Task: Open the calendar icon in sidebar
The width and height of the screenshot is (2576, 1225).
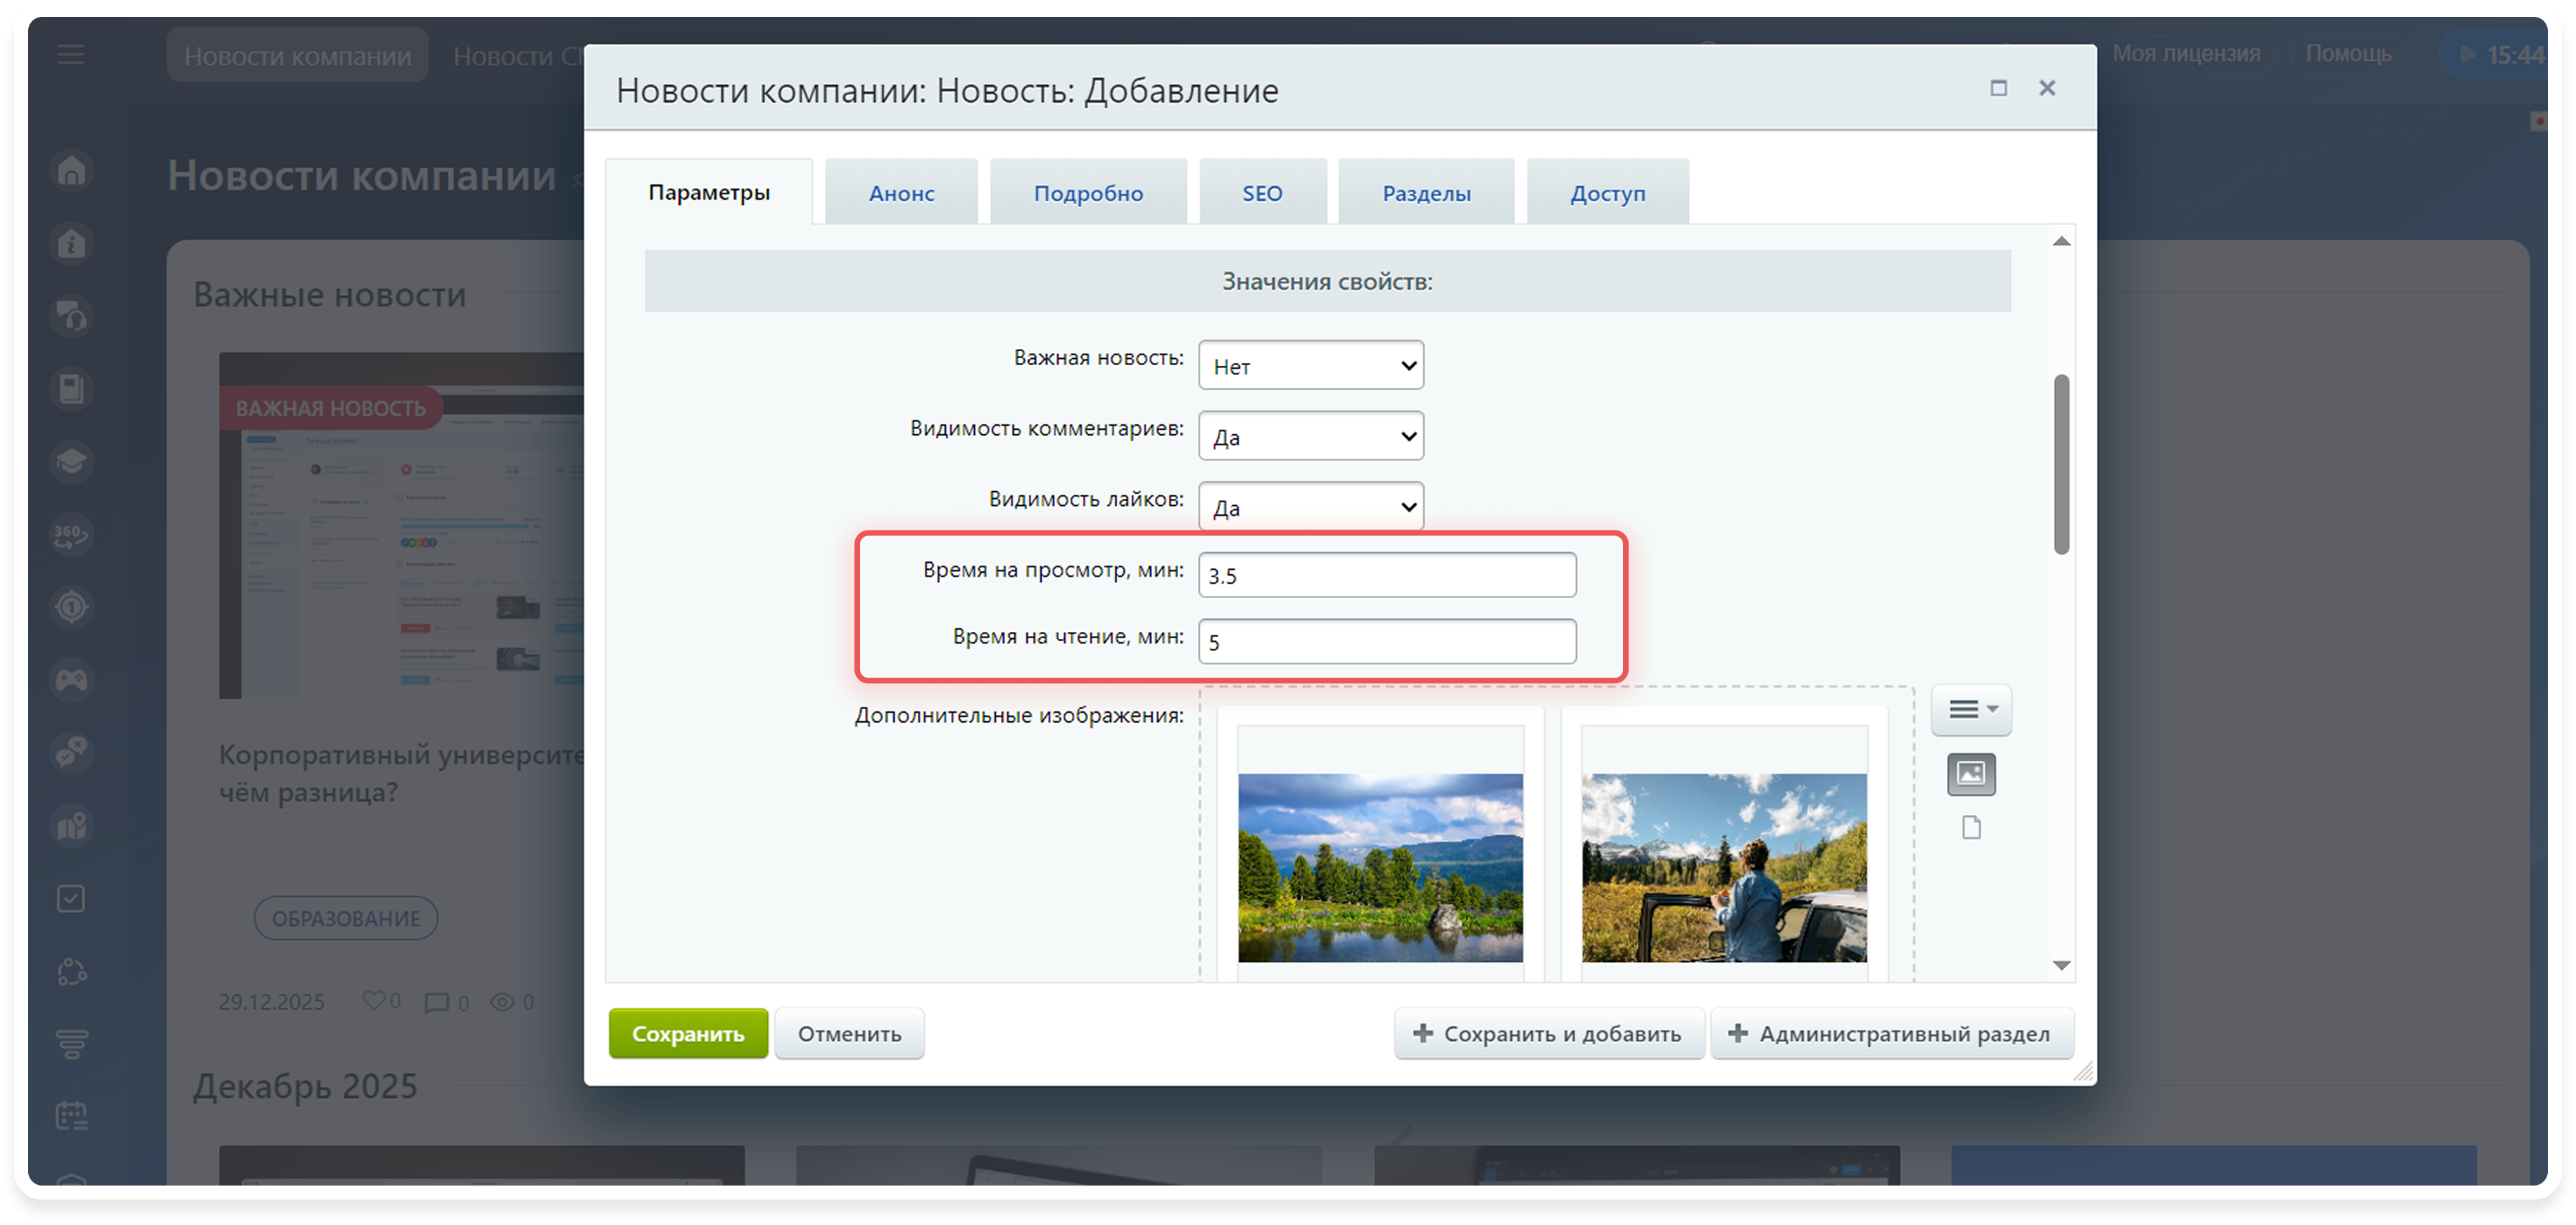Action: point(72,1115)
